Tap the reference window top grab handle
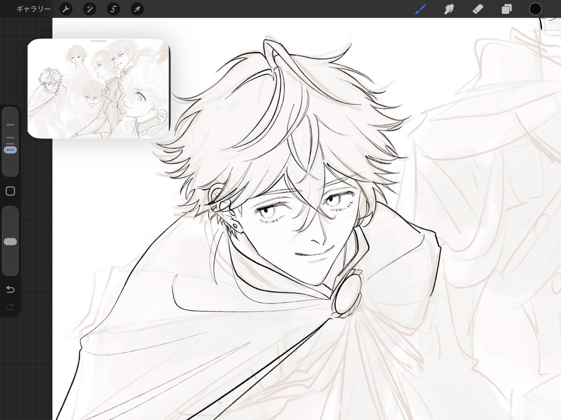The image size is (561, 420). coord(99,41)
